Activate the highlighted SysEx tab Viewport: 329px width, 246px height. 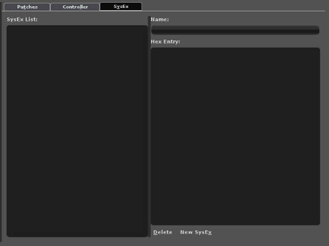121,6
